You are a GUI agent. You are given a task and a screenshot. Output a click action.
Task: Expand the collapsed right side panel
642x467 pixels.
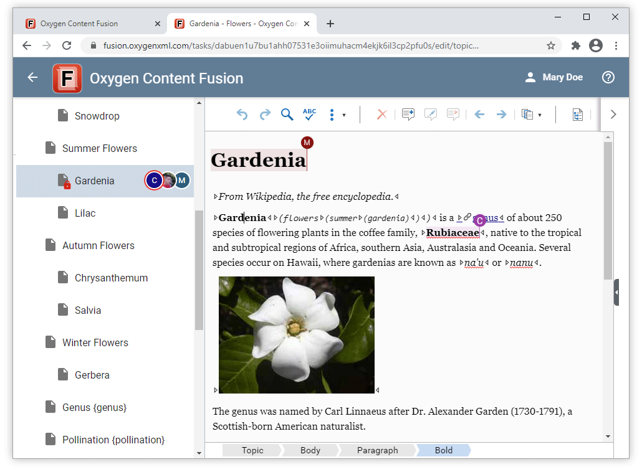point(616,293)
